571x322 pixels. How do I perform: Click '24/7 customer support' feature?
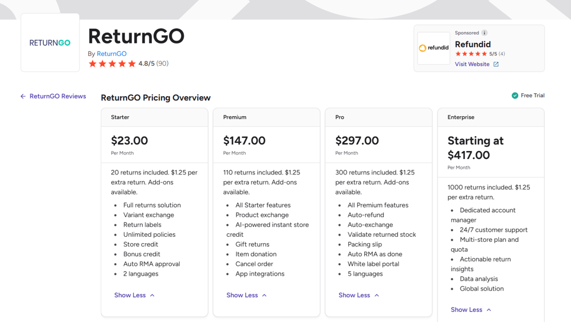pyautogui.click(x=494, y=230)
